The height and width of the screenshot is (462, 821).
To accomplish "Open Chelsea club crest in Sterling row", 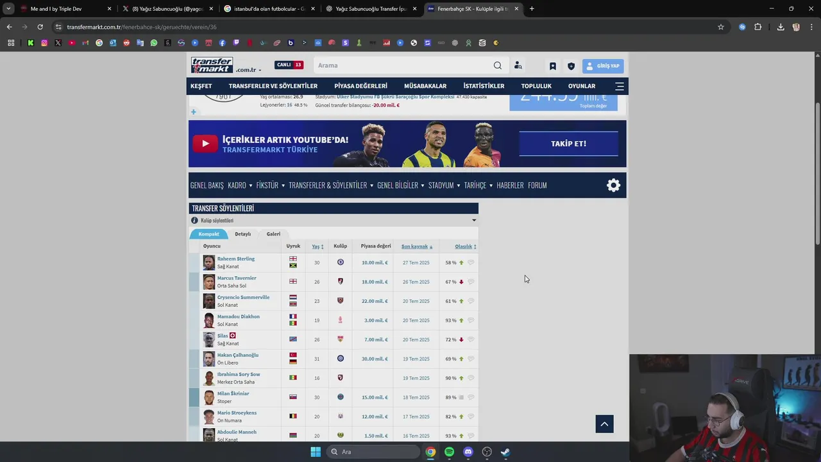I will 340,262.
